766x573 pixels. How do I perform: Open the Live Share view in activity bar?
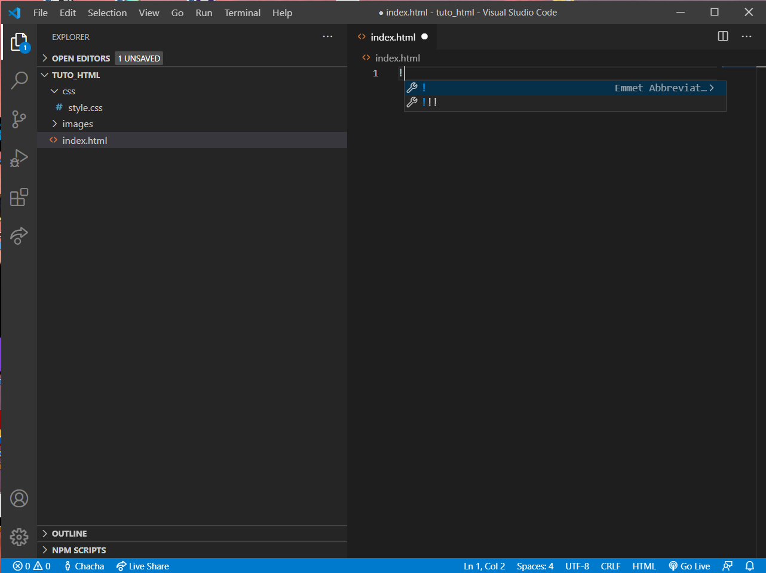(x=19, y=236)
